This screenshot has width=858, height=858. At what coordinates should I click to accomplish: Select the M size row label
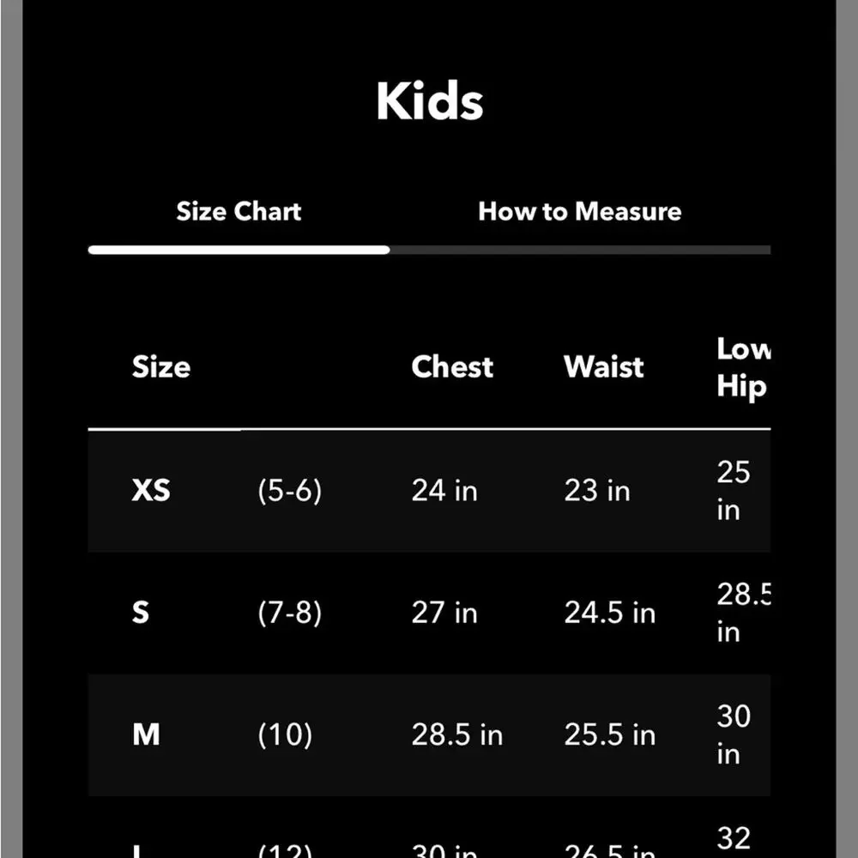pos(146,734)
